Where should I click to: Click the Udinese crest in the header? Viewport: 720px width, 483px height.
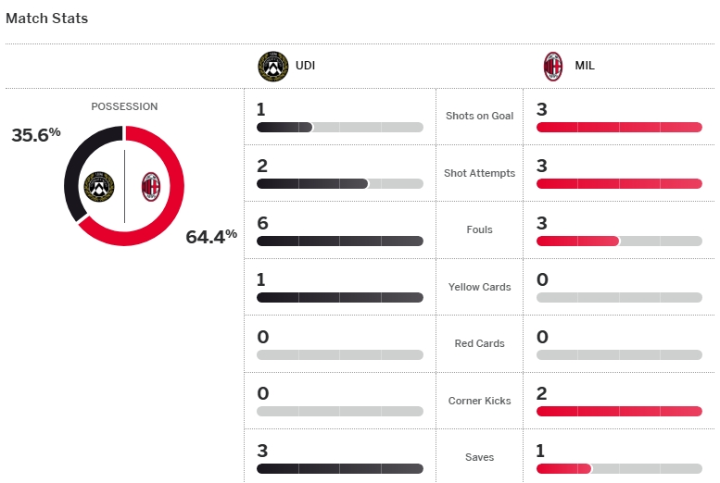[x=273, y=66]
